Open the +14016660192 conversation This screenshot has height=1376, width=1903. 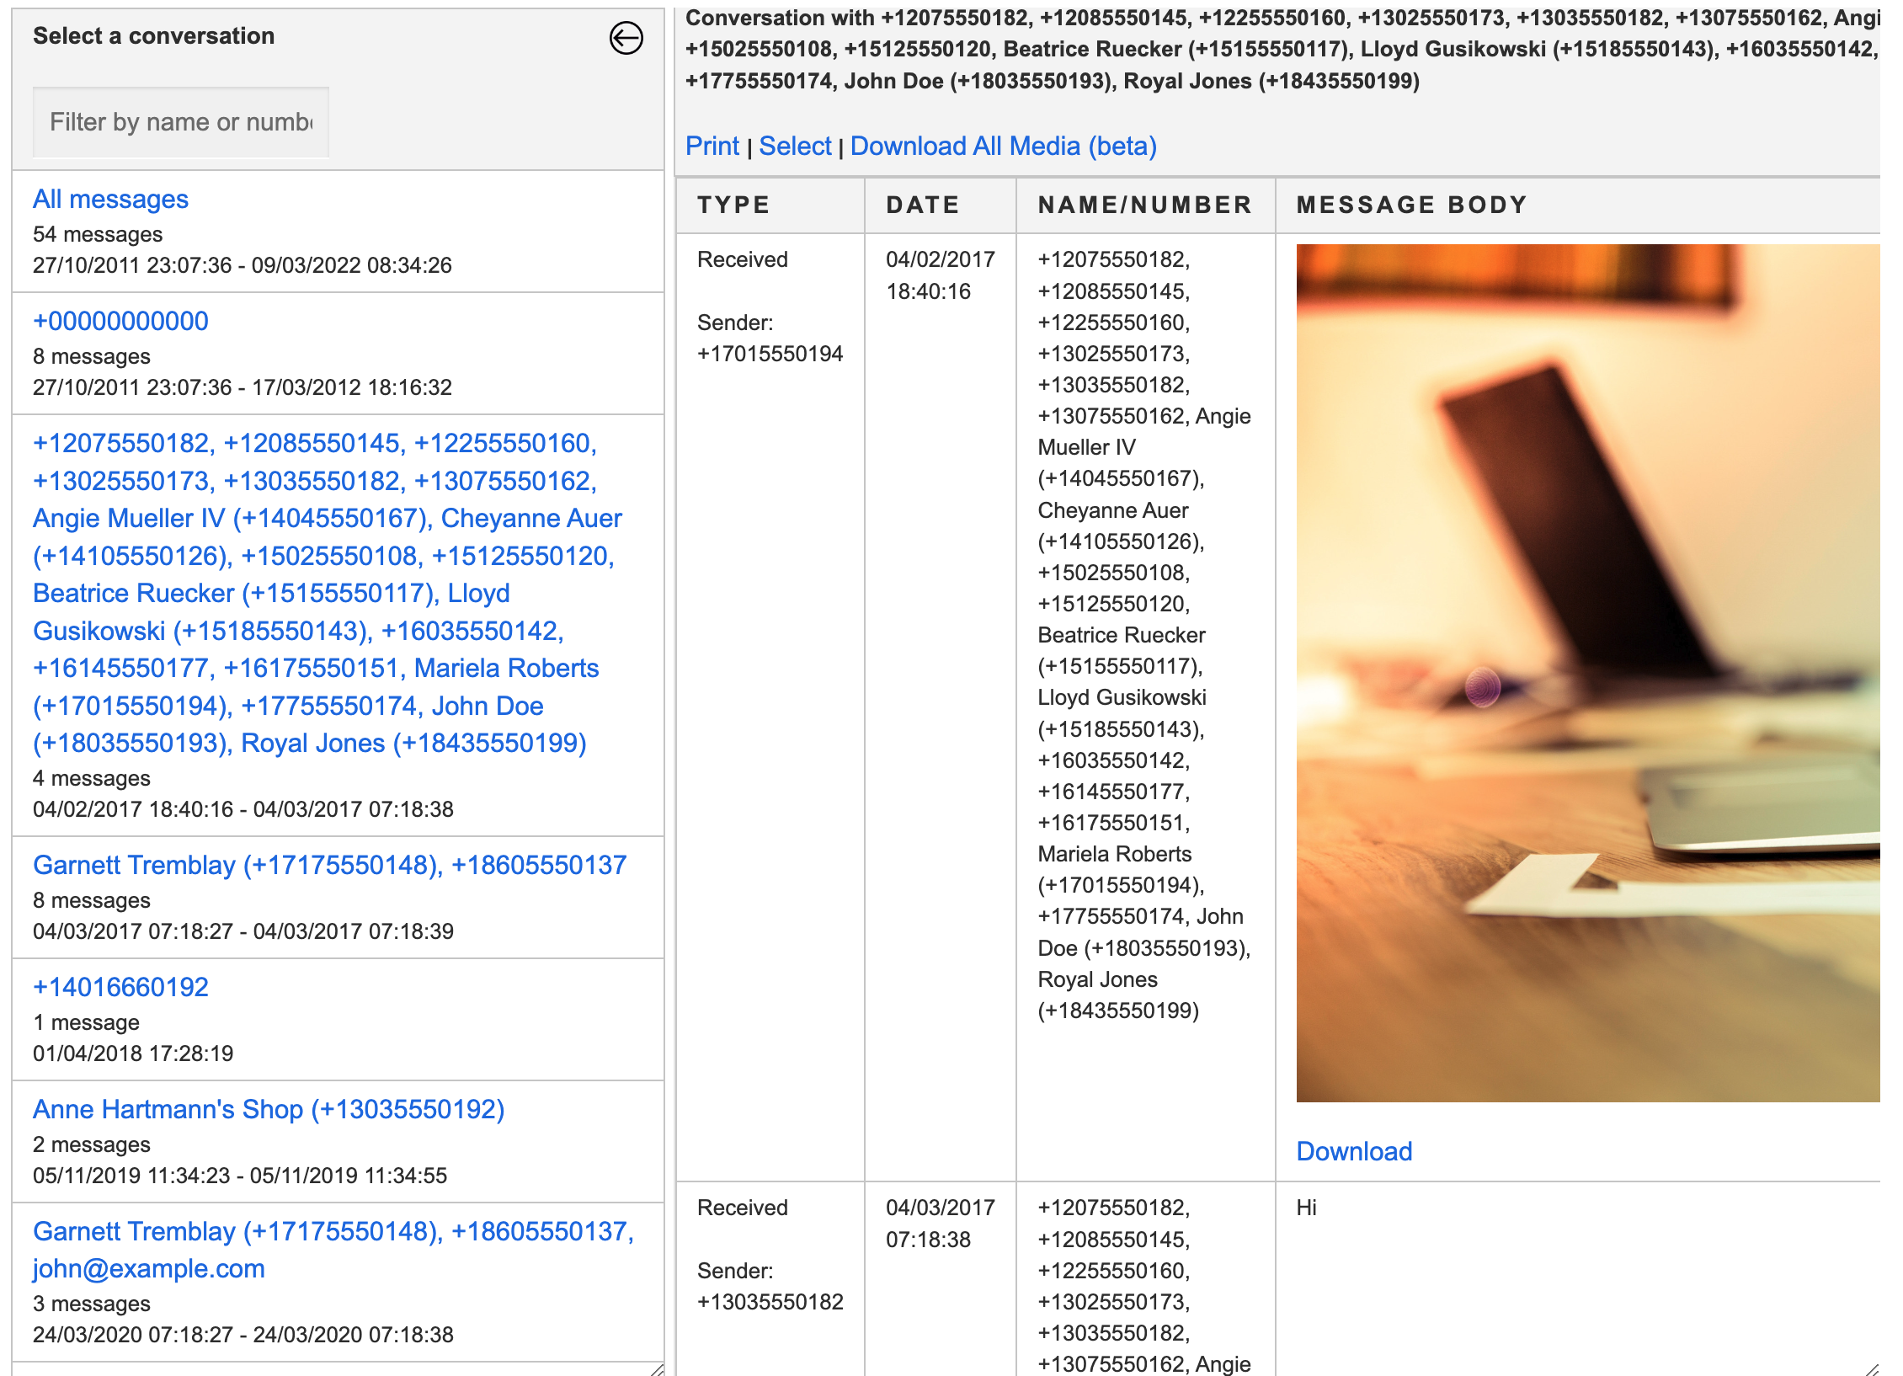coord(120,987)
